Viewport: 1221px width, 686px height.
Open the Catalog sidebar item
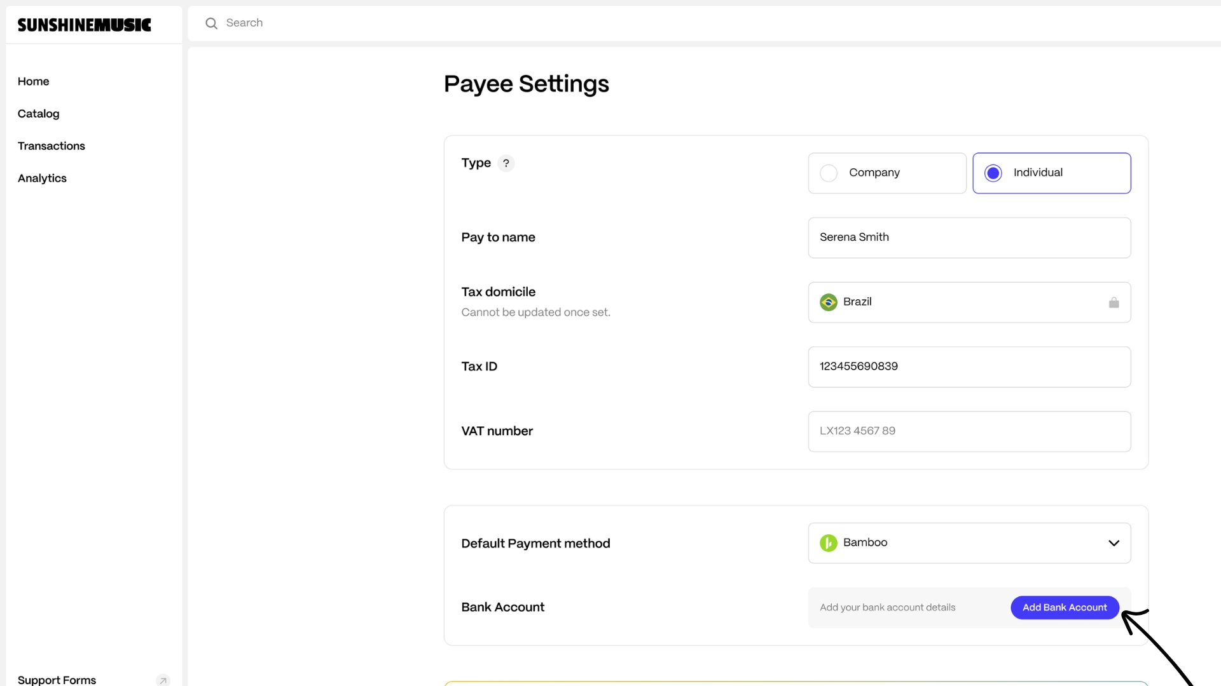click(39, 114)
